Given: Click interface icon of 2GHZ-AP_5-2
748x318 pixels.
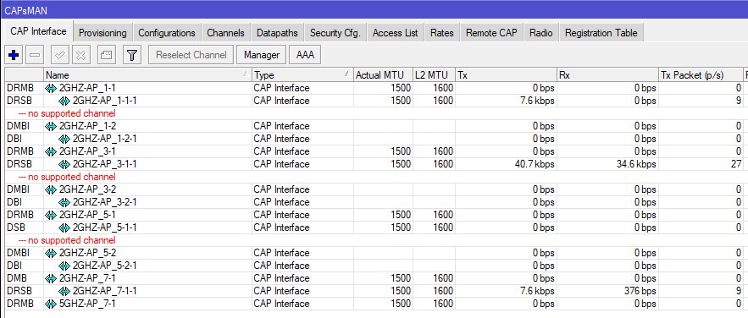Looking at the screenshot, I should 51,253.
